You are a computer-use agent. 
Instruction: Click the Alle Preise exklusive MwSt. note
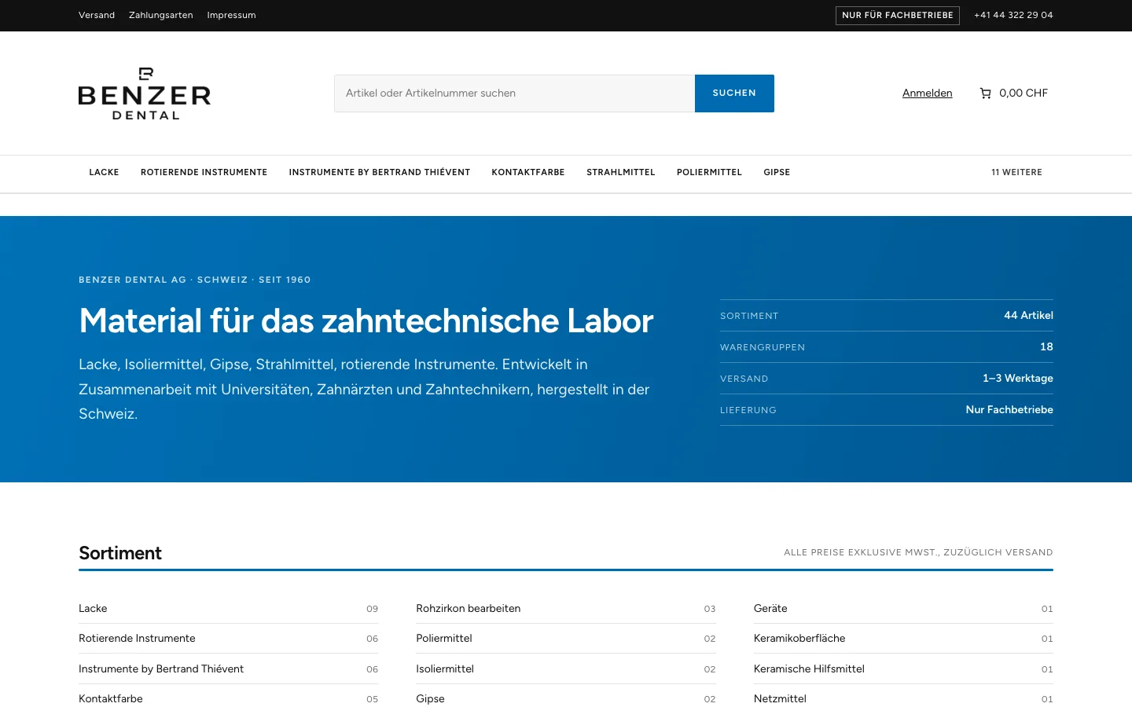pos(918,552)
